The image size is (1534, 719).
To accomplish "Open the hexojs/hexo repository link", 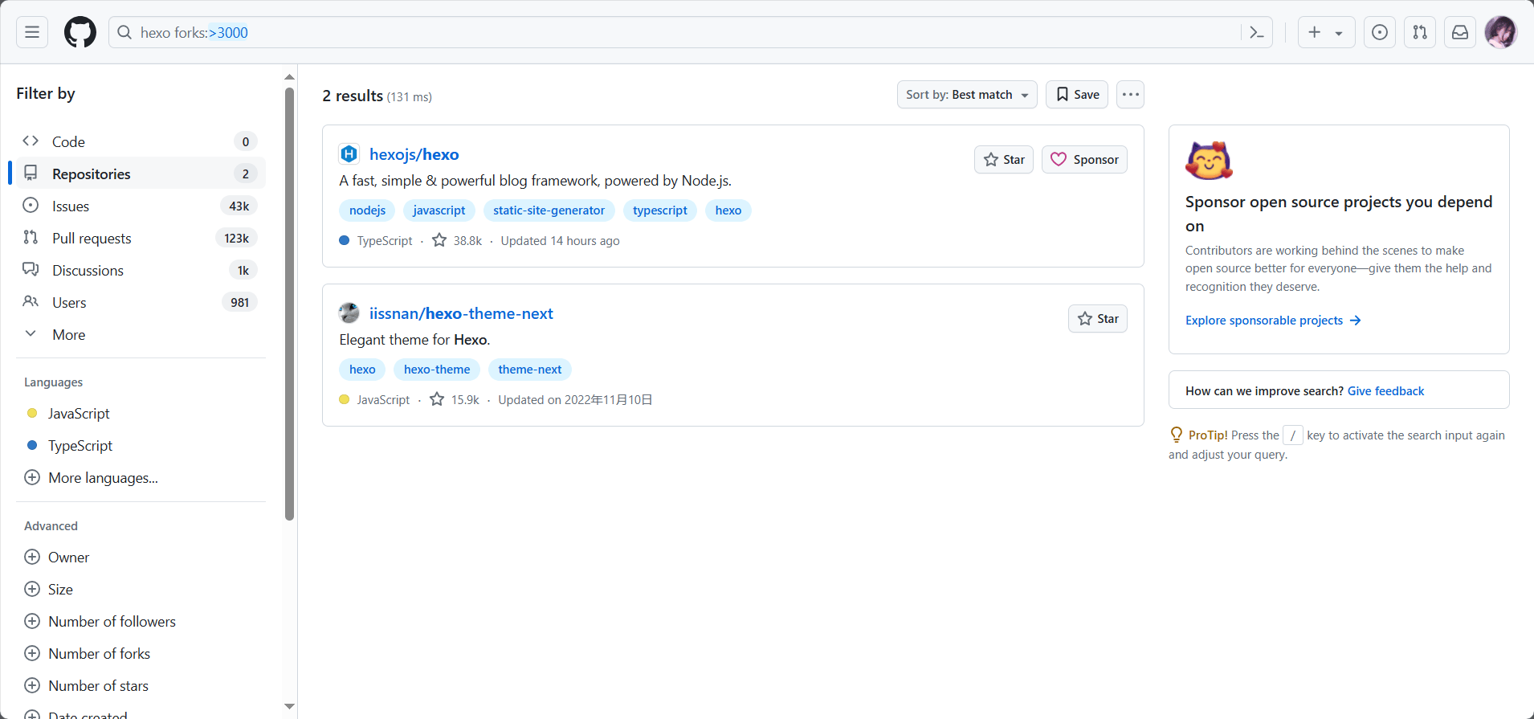I will coord(414,154).
